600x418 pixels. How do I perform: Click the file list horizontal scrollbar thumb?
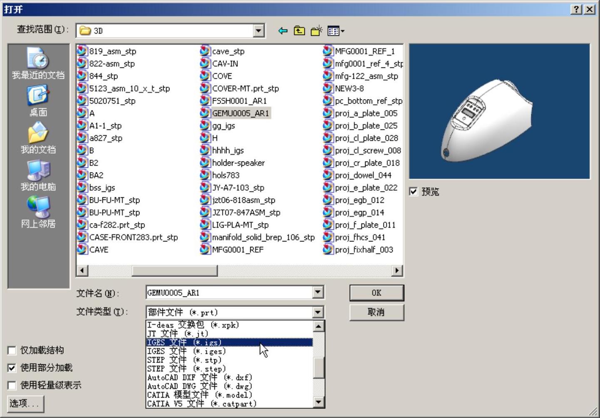(174, 271)
